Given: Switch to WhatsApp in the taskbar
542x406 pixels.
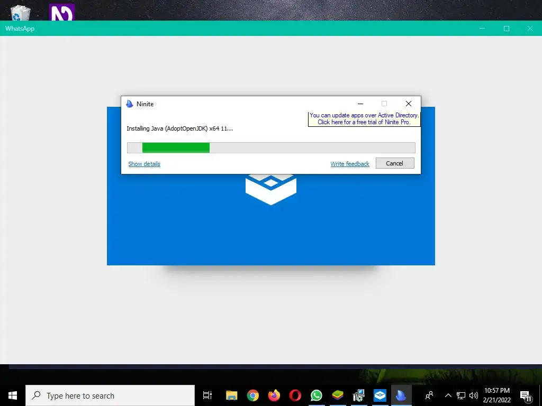Looking at the screenshot, I should [x=317, y=395].
